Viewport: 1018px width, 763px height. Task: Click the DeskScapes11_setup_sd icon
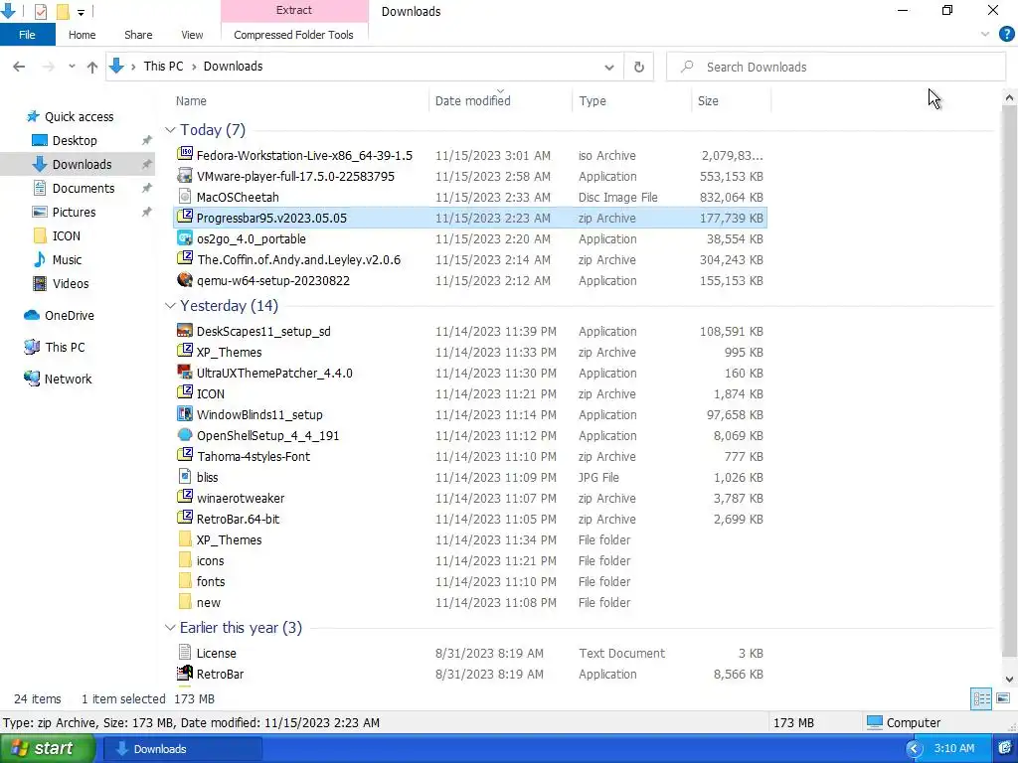[x=185, y=330]
